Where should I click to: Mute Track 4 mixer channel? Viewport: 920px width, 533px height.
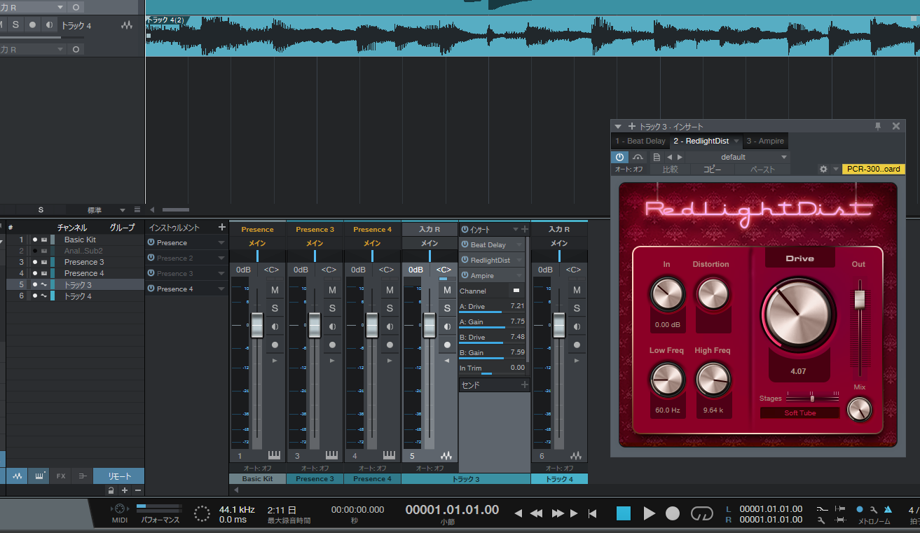576,290
